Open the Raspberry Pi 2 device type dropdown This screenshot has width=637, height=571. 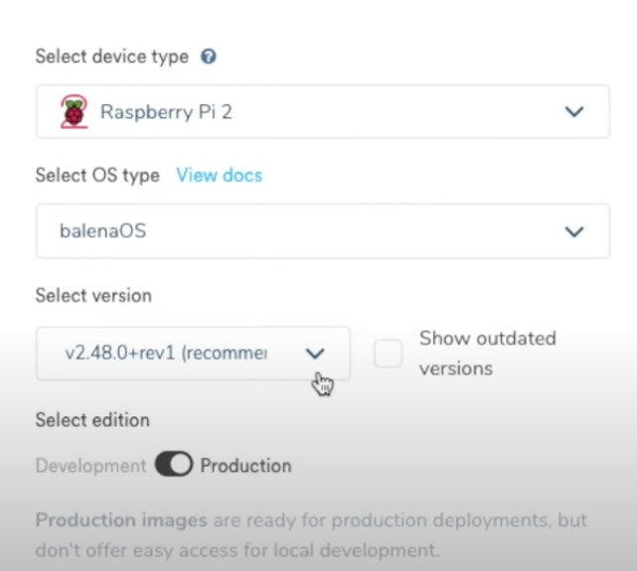pyautogui.click(x=322, y=111)
